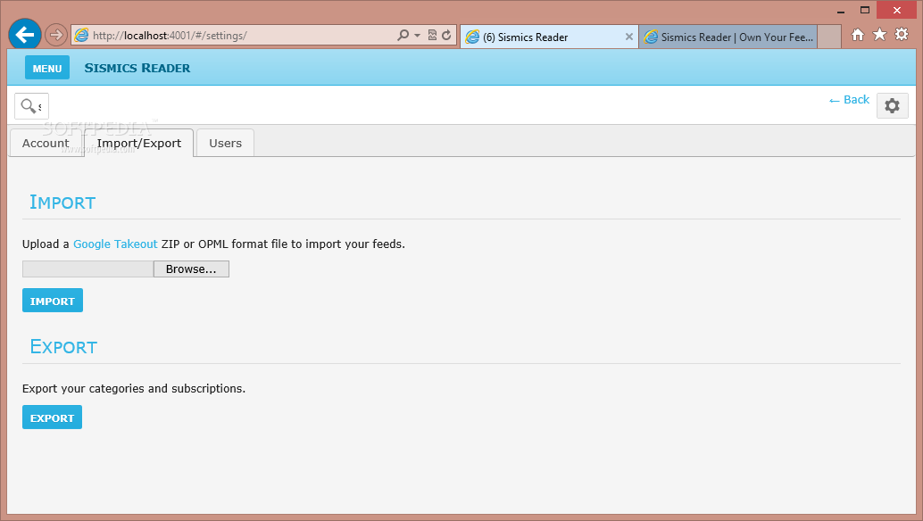Click the compatibility view icon in address bar
This screenshot has height=521, width=923.
click(432, 36)
